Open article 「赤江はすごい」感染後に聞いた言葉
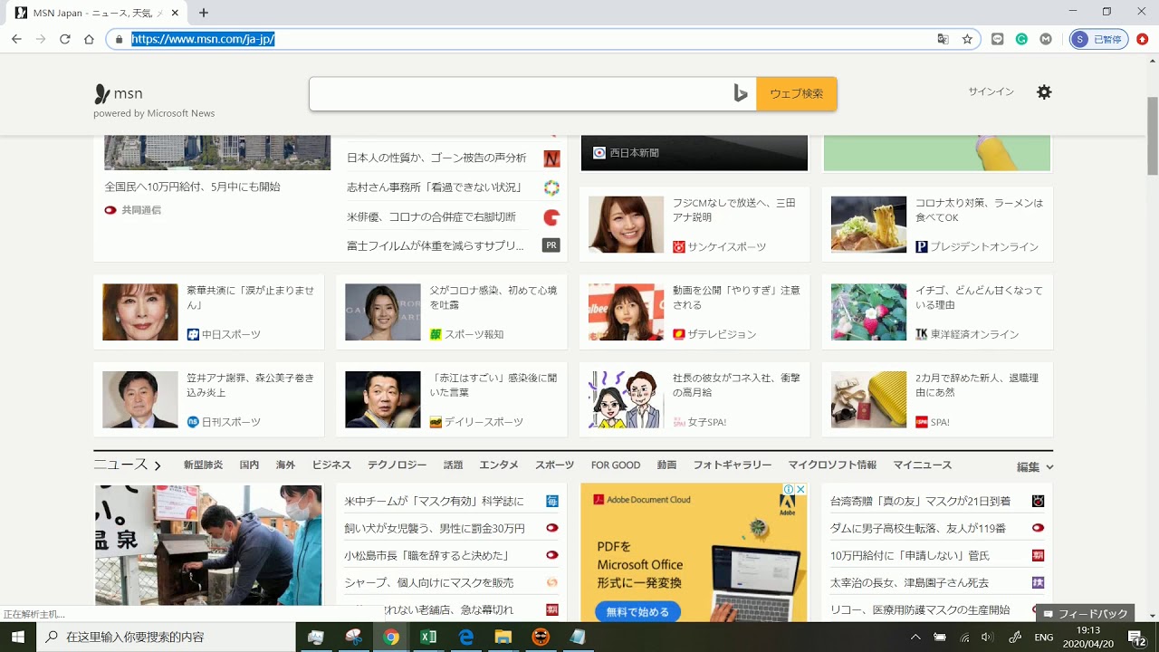 493,385
